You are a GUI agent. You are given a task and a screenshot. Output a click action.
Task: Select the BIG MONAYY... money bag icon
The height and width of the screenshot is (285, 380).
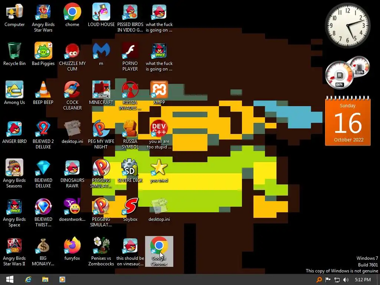[x=43, y=252]
